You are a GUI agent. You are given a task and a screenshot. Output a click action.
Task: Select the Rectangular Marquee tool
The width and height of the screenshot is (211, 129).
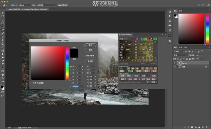(x=3, y=16)
